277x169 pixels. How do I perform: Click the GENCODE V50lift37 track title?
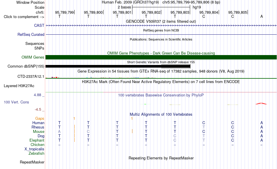coord(161,21)
